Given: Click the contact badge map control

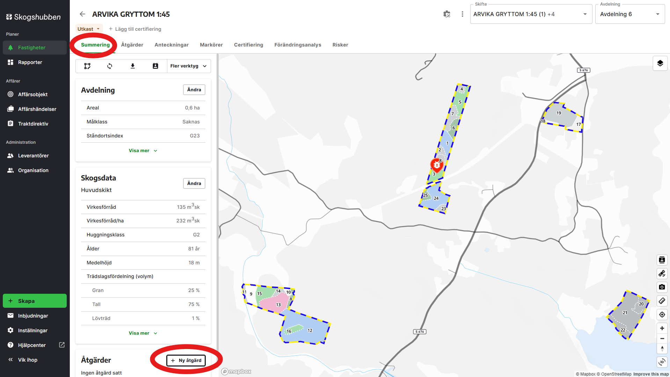Looking at the screenshot, I should pyautogui.click(x=662, y=260).
